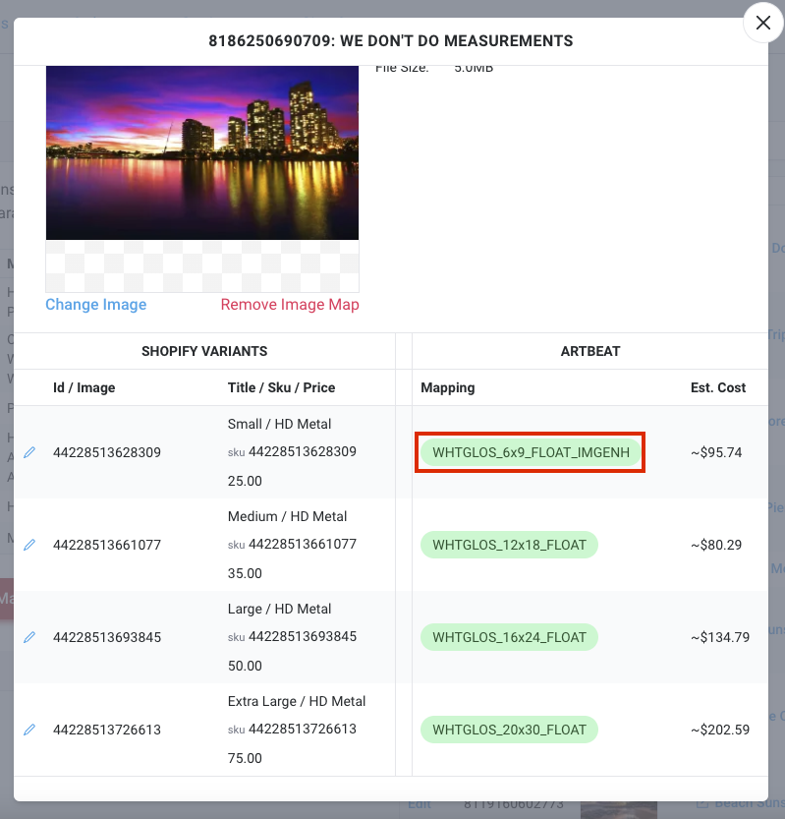Click estimated cost ~$95.74
This screenshot has height=819, width=785.
pyautogui.click(x=716, y=452)
